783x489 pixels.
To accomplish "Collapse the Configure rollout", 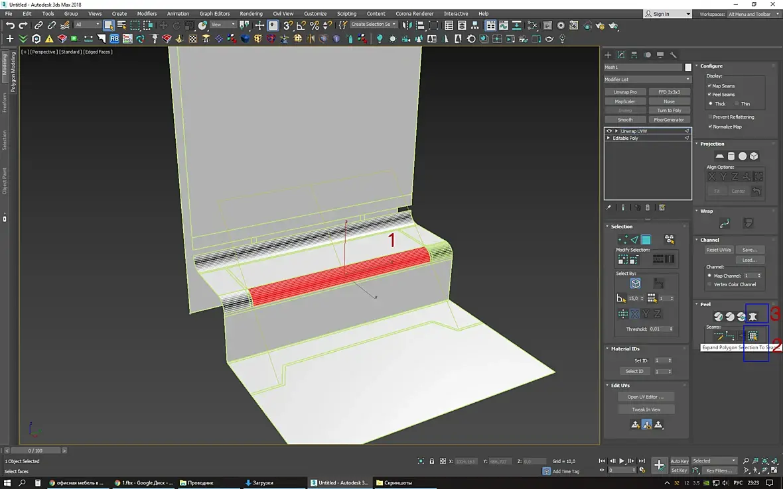I will (711, 66).
